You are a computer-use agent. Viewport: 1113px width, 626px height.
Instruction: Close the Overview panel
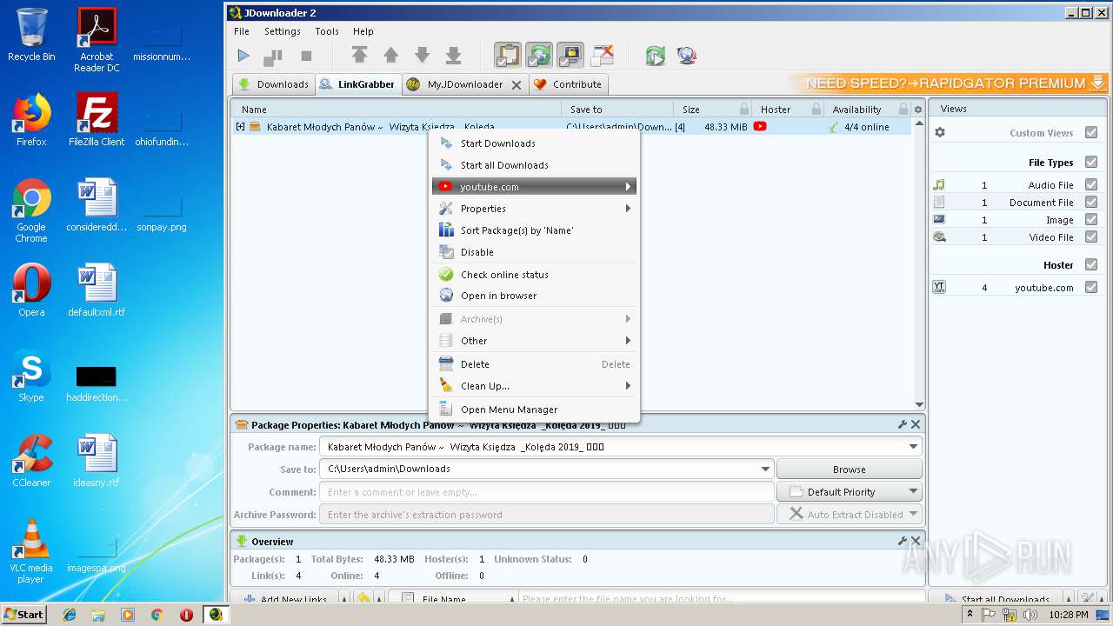click(915, 541)
